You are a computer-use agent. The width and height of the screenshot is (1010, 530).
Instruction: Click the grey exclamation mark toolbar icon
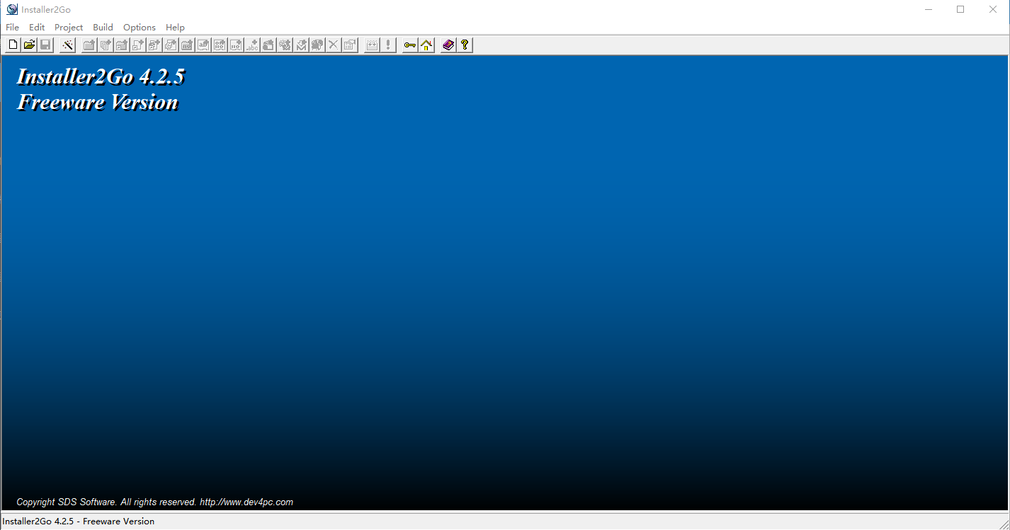(388, 45)
